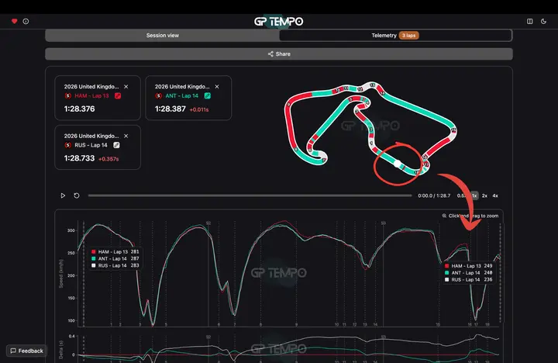This screenshot has width=558, height=363.
Task: Click the 3 laps badge
Action: pyautogui.click(x=408, y=35)
